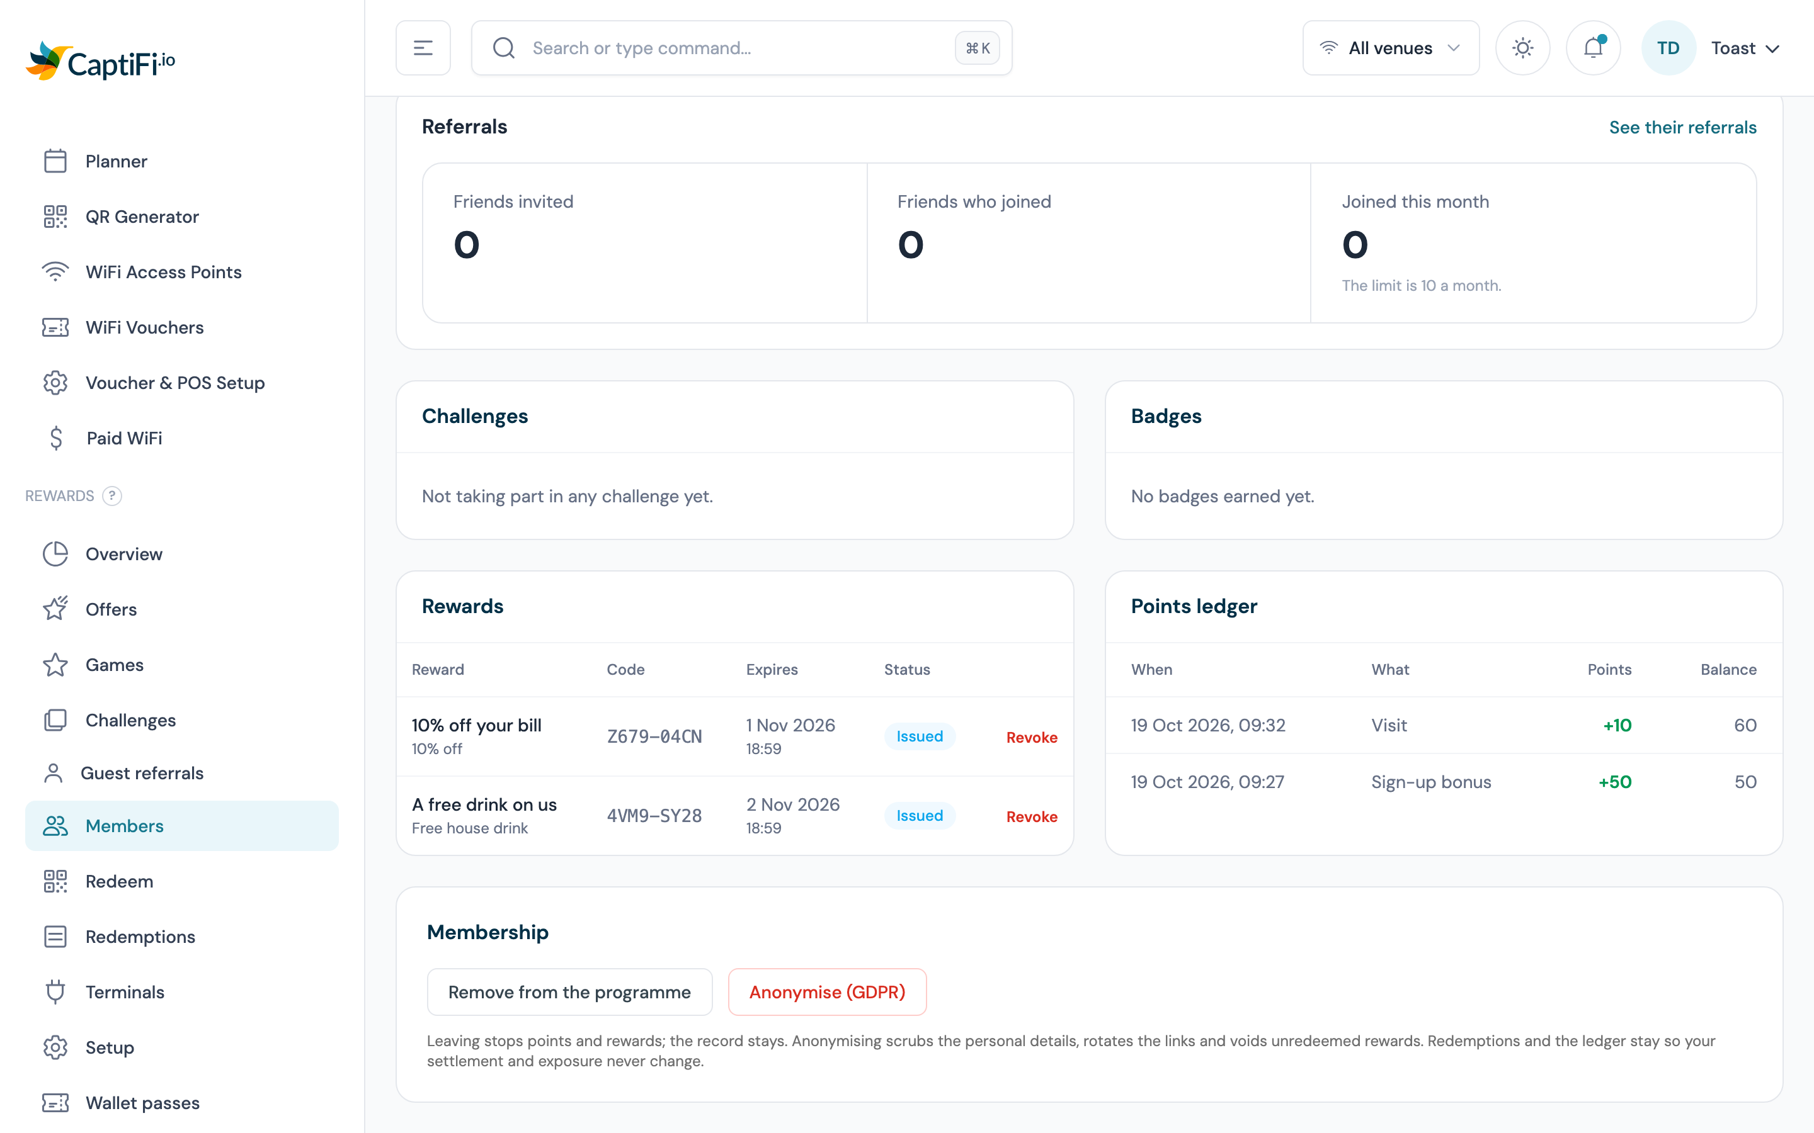Click the TD user avatar
This screenshot has width=1814, height=1133.
pyautogui.click(x=1668, y=48)
